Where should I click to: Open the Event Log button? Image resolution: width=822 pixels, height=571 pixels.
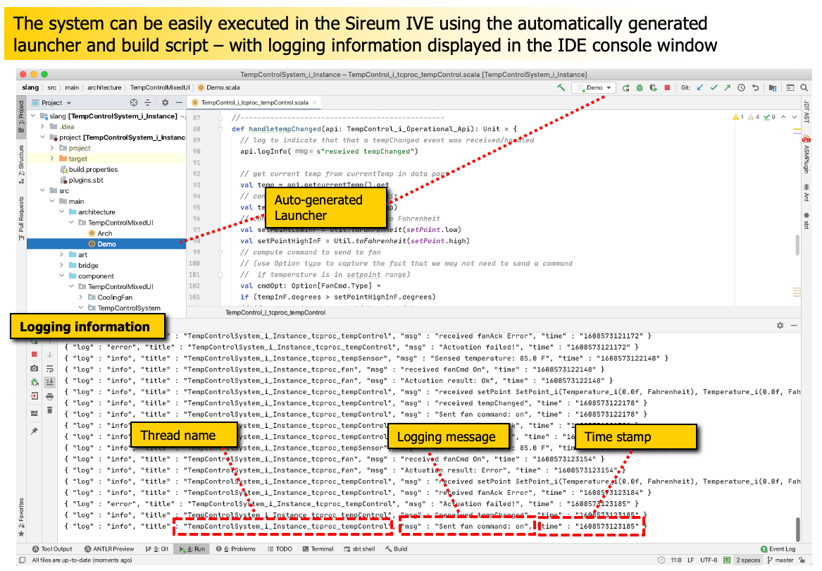coord(778,548)
